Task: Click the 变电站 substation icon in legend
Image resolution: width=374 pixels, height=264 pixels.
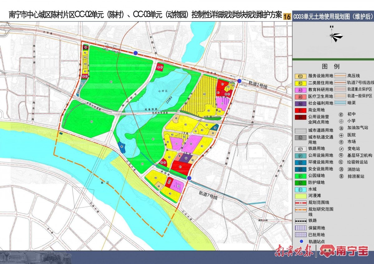Action: (x=341, y=149)
